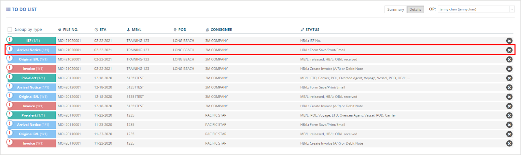Viewport: 521px width, 155px height.
Task: Click the TO DO LIST list icon
Action: tap(8, 9)
